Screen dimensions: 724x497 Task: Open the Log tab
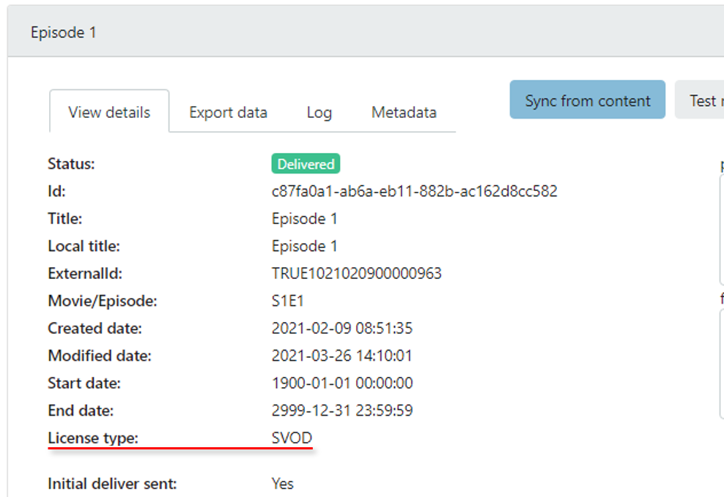(319, 113)
